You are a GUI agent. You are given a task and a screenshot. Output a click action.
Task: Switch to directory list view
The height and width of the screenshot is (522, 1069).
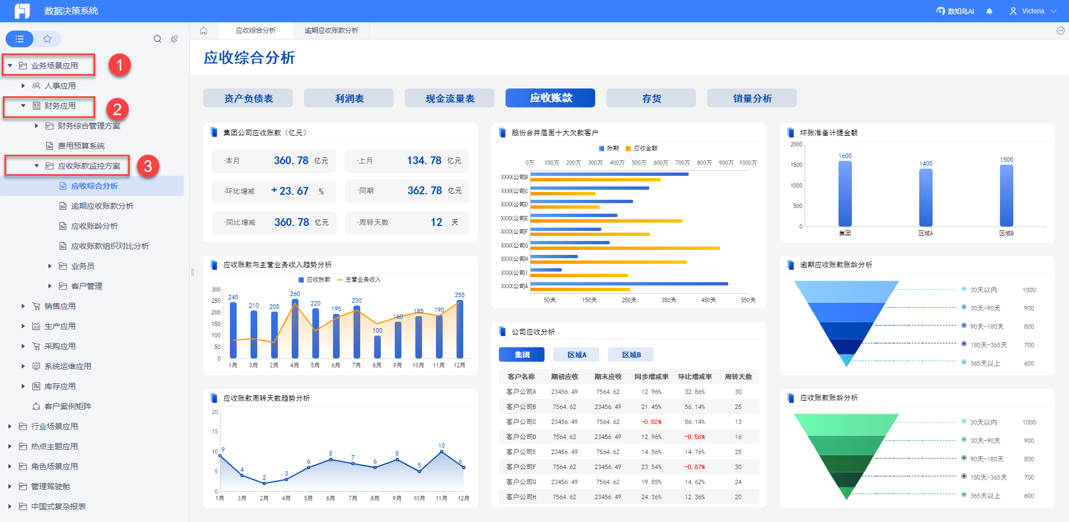tap(19, 39)
